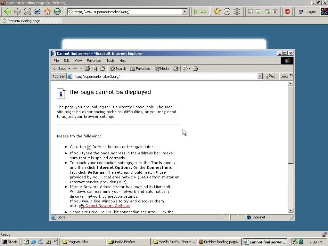Screen dimensions: 328x246
Task: Open Internet Explorer Tools menu
Action: (x=110, y=61)
